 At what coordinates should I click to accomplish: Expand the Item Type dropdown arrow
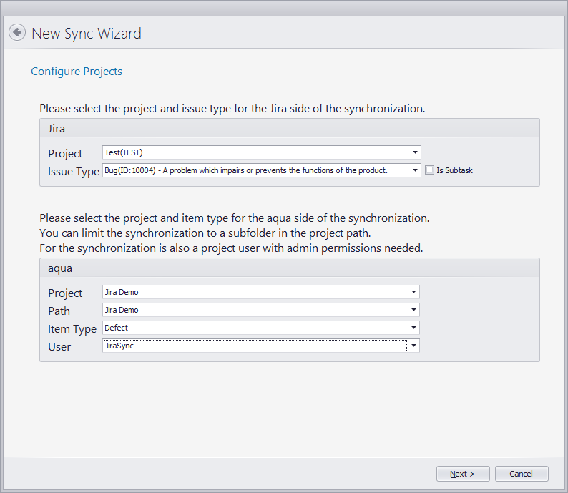click(413, 328)
